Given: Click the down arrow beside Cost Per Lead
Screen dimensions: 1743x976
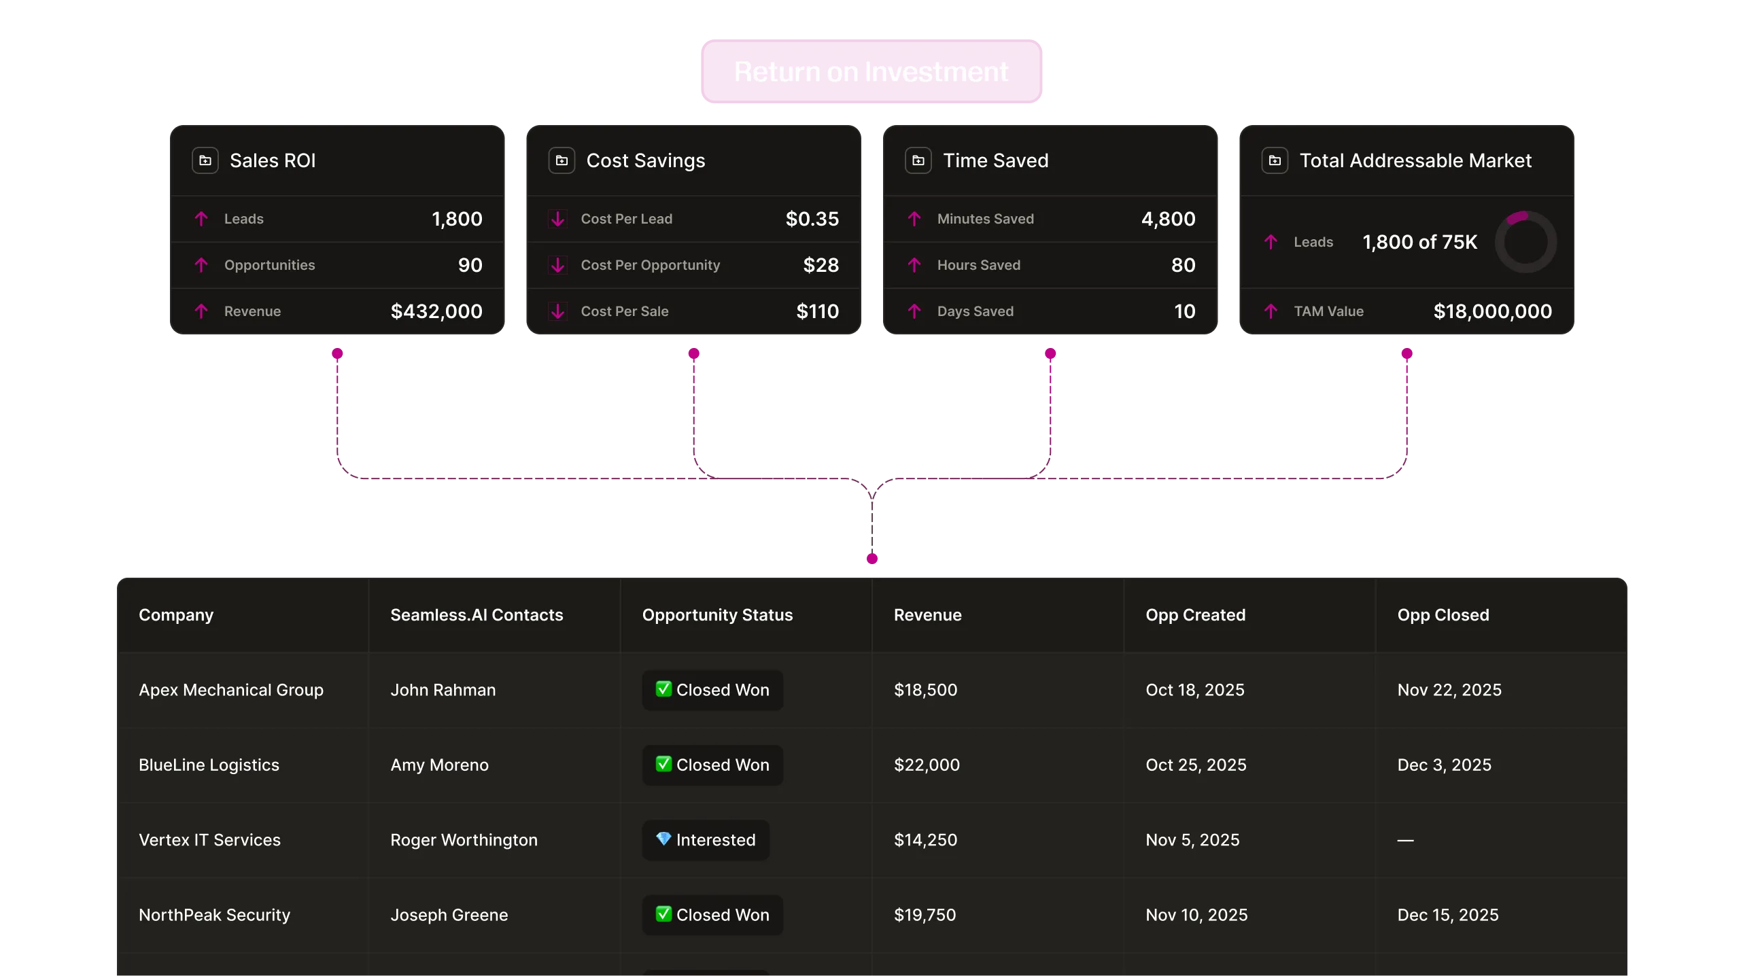Looking at the screenshot, I should [558, 219].
